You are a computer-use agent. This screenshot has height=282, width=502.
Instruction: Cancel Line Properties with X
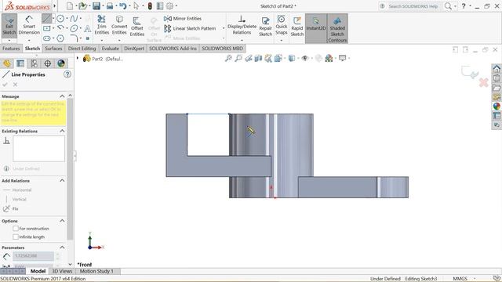pyautogui.click(x=15, y=85)
